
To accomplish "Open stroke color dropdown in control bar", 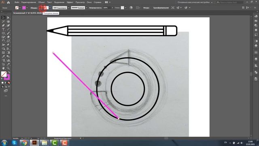I will point(27,8).
